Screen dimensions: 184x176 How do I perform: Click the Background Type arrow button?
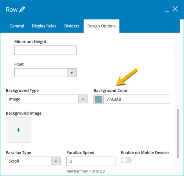coord(83,99)
